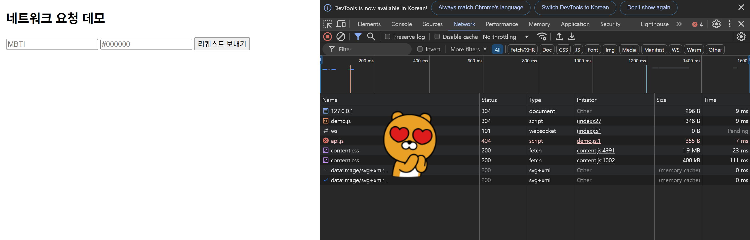Viewport: 750px width, 240px height.
Task: Import HAR file with upload icon
Action: [559, 37]
